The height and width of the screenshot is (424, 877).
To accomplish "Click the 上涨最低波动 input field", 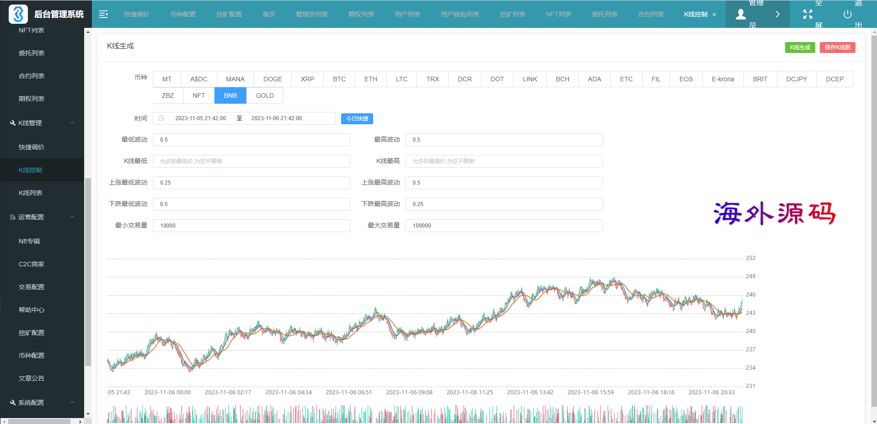I will coord(251,183).
